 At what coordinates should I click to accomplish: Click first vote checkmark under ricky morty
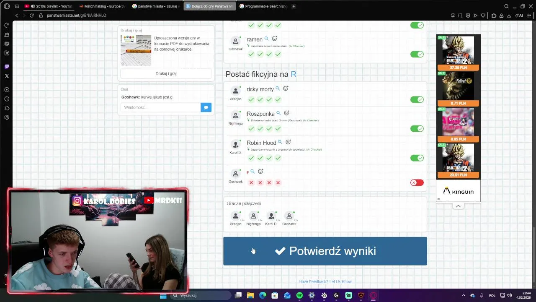tap(251, 99)
